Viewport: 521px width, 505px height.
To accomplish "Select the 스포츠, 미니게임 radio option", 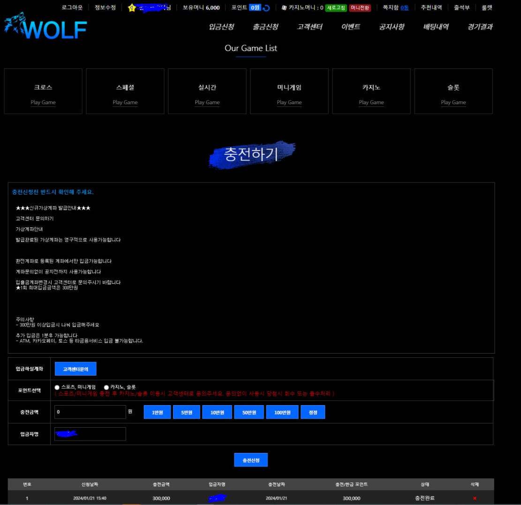I will click(57, 387).
